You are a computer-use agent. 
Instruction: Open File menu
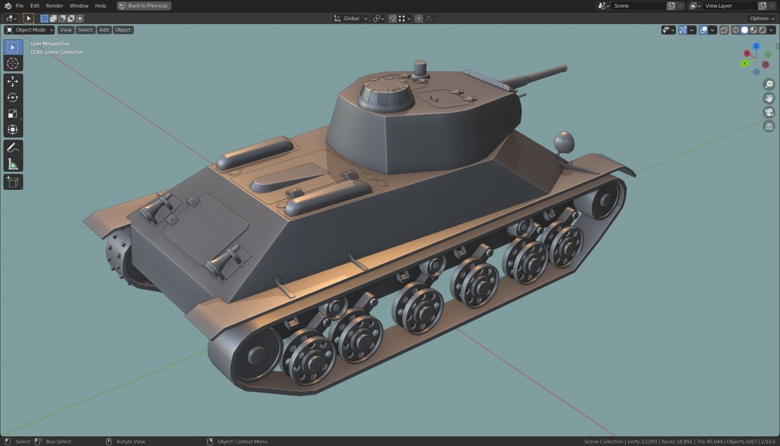[x=19, y=5]
